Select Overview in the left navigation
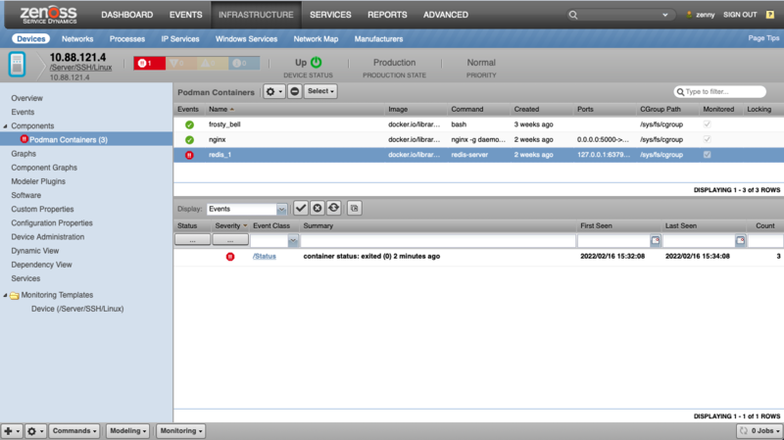This screenshot has width=784, height=440. click(x=27, y=99)
